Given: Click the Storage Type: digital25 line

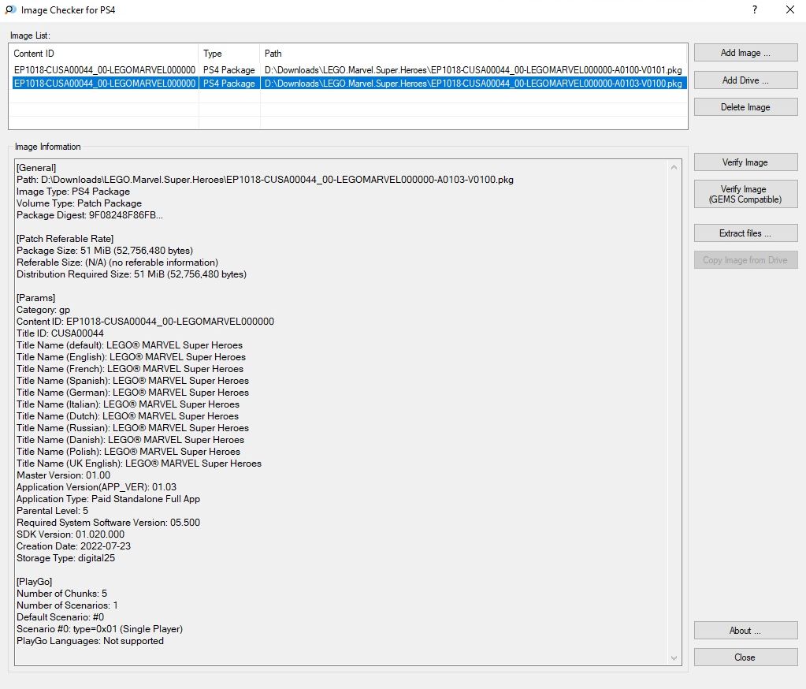Looking at the screenshot, I should [66, 558].
